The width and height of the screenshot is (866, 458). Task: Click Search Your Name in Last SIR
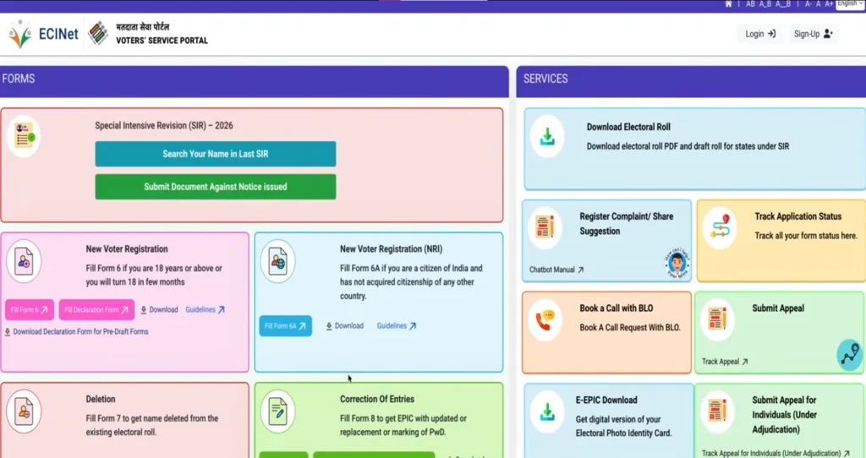[x=215, y=154]
